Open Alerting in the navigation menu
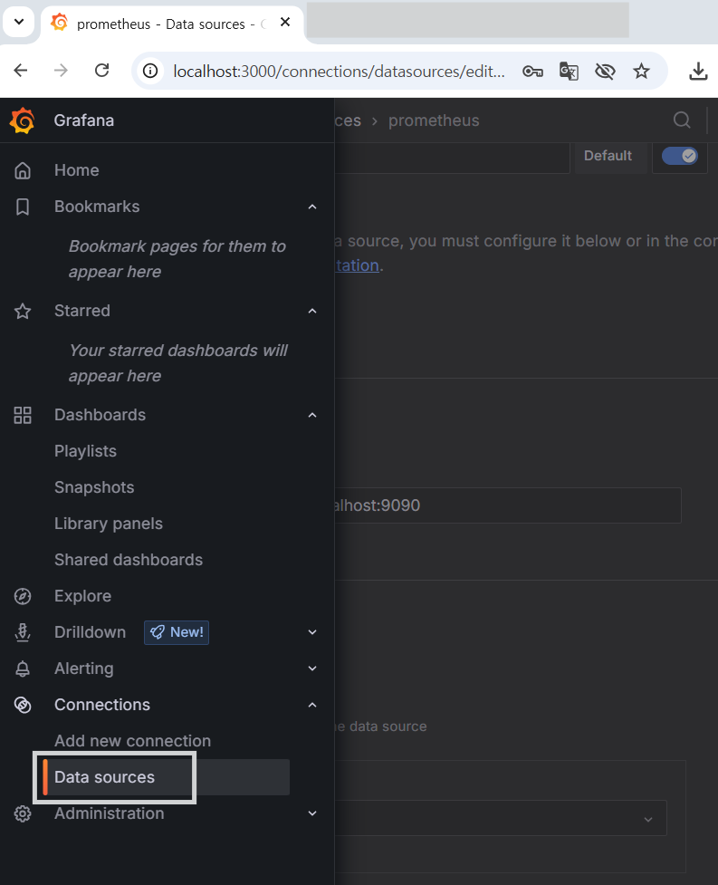The width and height of the screenshot is (718, 885). tap(84, 669)
